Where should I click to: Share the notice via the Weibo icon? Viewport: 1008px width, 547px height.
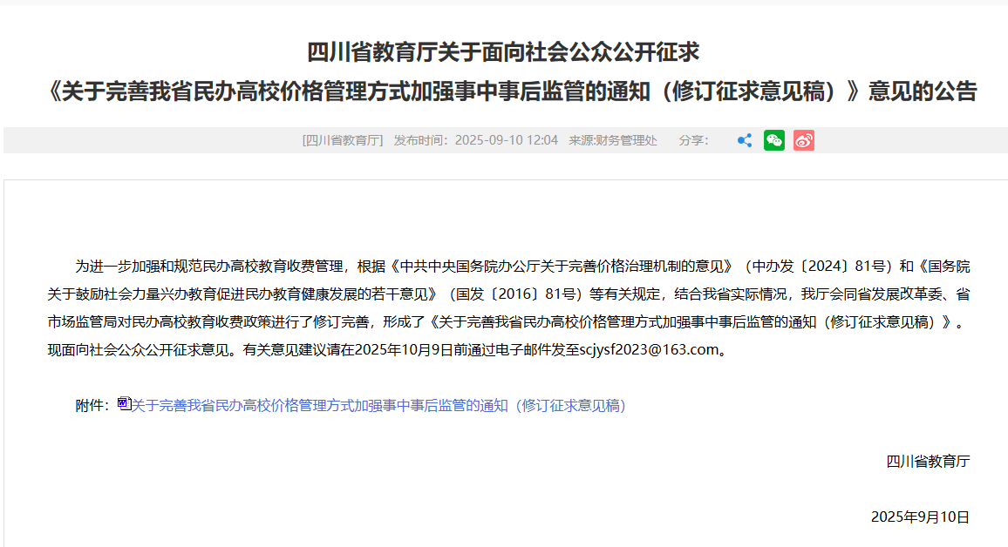pyautogui.click(x=804, y=140)
